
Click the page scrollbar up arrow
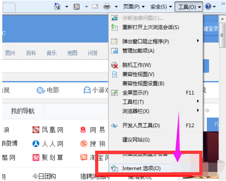[222, 19]
